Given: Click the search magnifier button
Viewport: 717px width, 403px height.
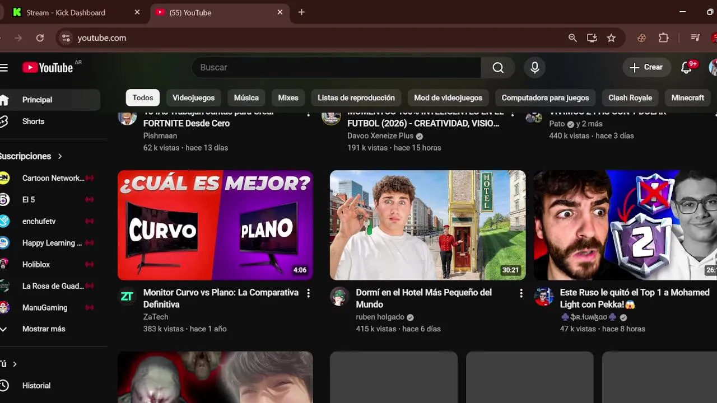Looking at the screenshot, I should tap(498, 68).
